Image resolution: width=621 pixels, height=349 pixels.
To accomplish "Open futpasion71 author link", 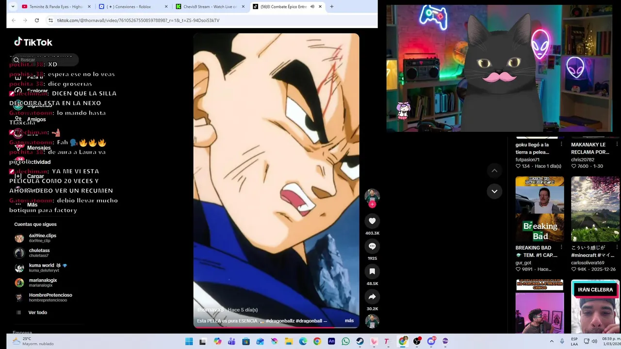I will click(527, 159).
